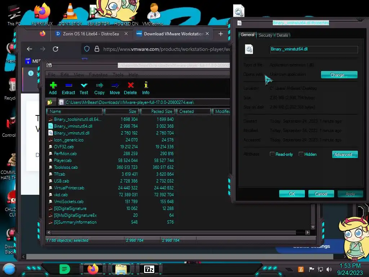Click the network tray icon
Viewport: 369px width, 277px height.
coord(320,269)
